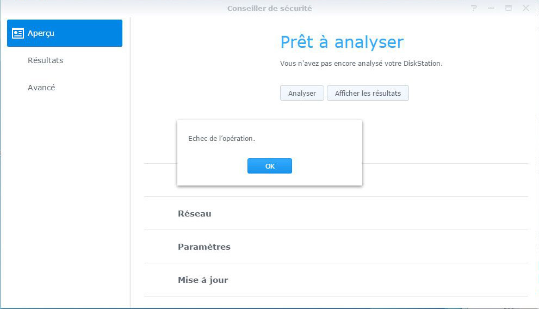Click the 'Vous n'avez pas encore analysé' text

361,64
